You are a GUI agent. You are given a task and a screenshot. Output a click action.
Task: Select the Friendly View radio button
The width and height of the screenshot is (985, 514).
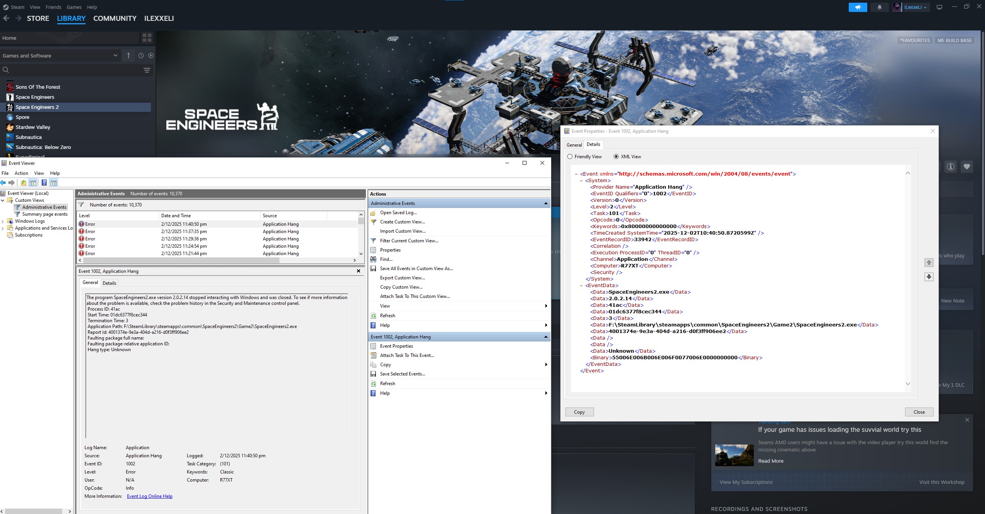coord(570,157)
